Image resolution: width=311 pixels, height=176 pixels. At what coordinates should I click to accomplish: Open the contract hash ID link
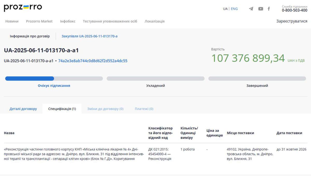[93, 61]
